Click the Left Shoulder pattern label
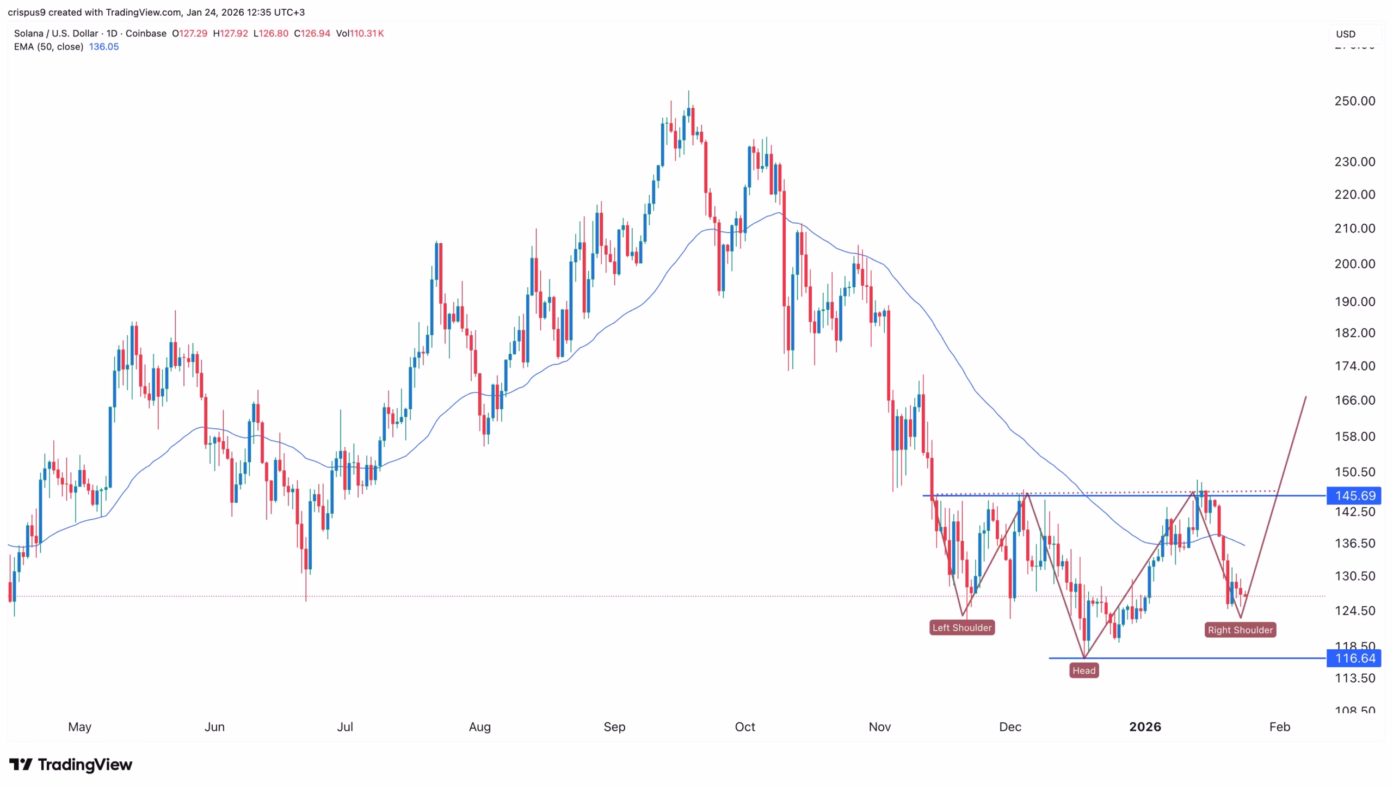Viewport: 1393px width, 788px height. click(961, 627)
